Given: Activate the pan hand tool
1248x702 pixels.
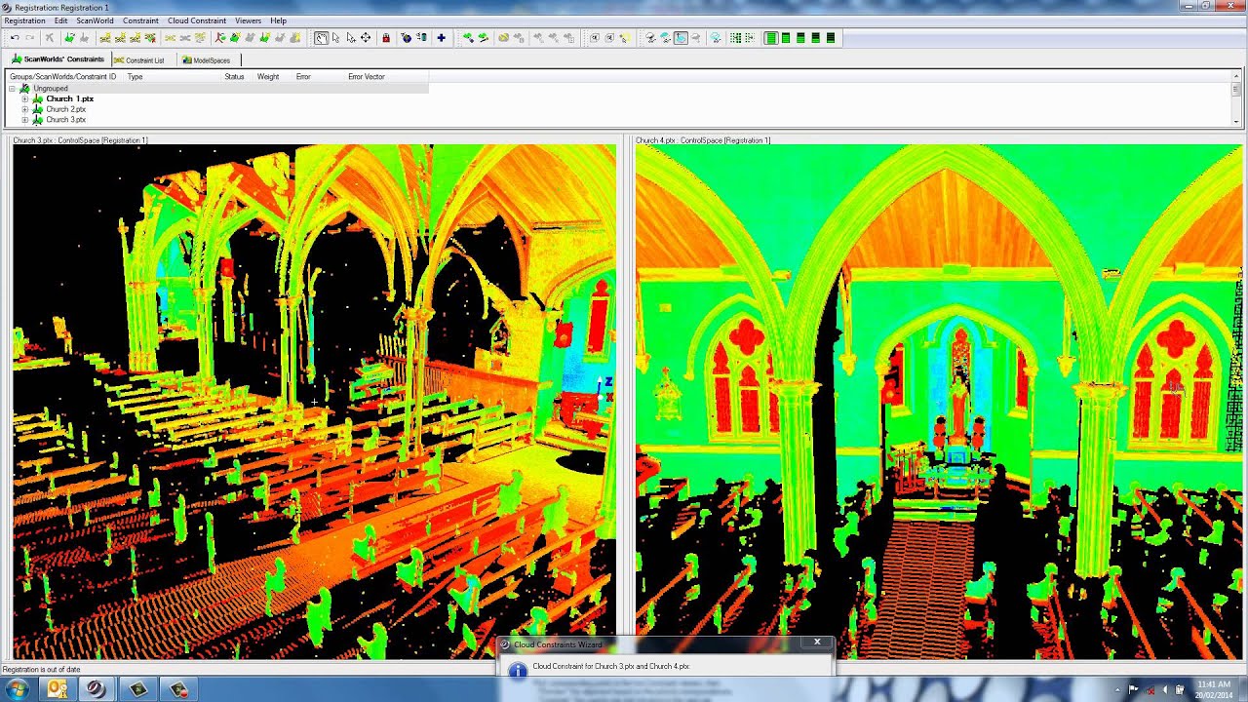Looking at the screenshot, I should coord(321,38).
